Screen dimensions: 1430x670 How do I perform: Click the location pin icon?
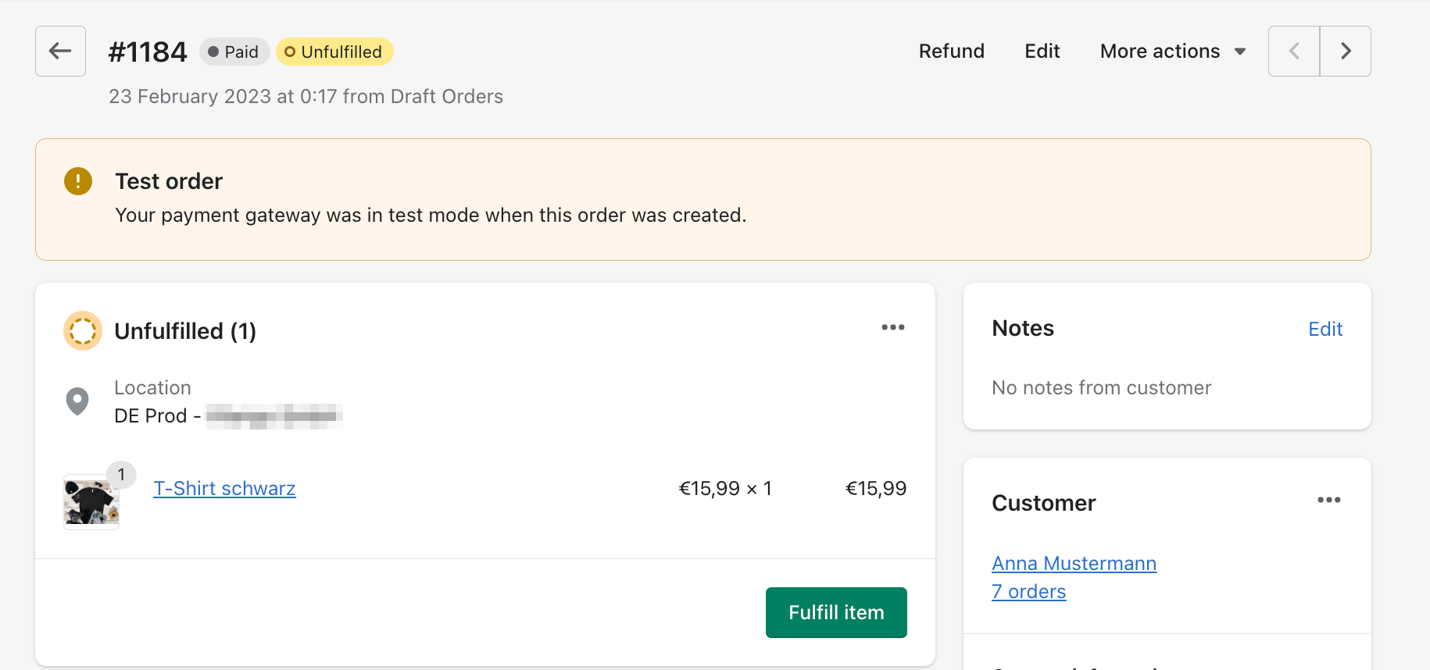point(77,401)
